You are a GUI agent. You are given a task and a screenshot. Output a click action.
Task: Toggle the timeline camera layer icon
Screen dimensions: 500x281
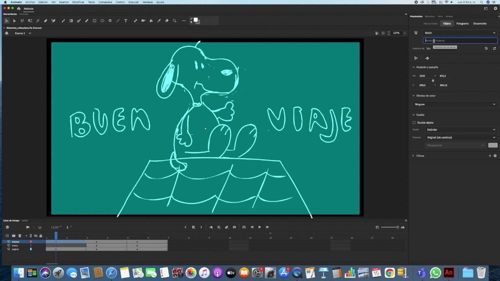coord(27,227)
